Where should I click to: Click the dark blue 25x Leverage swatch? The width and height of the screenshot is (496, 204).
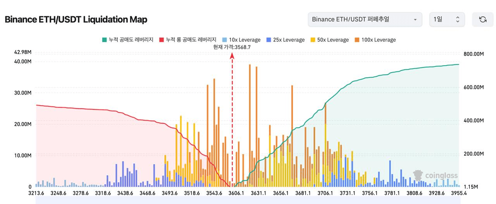[x=269, y=40]
